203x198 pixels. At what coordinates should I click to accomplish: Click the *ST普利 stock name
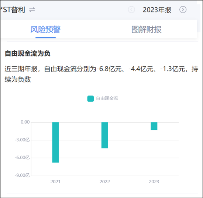coord(13,10)
